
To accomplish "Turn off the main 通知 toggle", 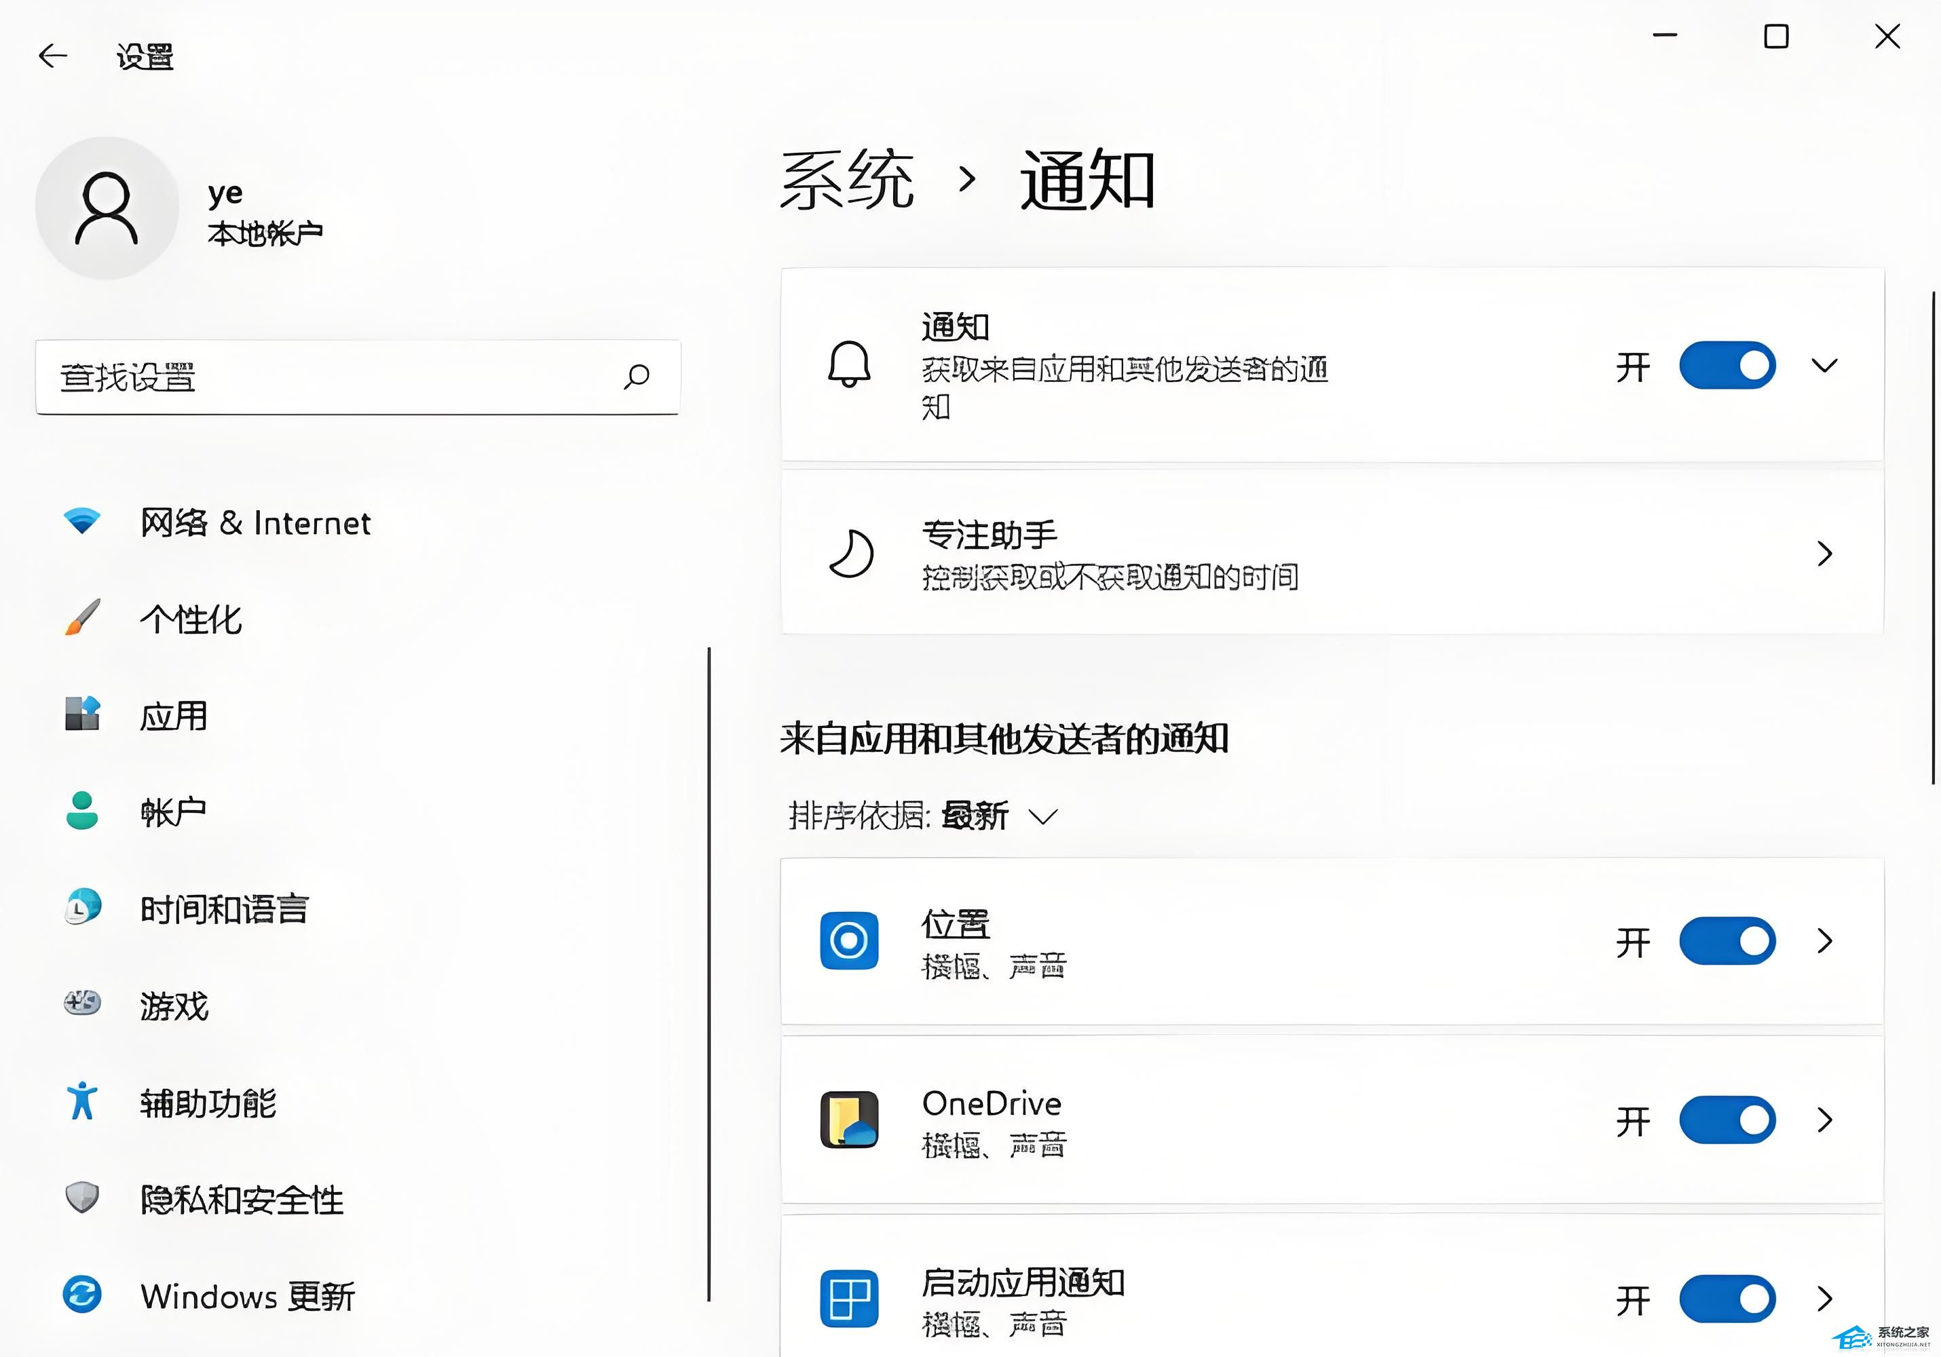I will coord(1727,366).
